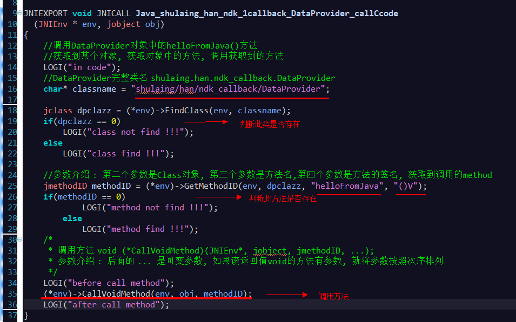Click the 'jclass' type on line 18
Screen dimensions: 516x322
coord(58,111)
